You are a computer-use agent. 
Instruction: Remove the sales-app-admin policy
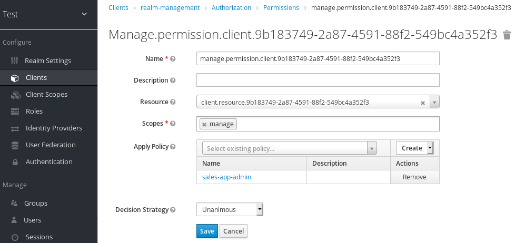tap(414, 177)
